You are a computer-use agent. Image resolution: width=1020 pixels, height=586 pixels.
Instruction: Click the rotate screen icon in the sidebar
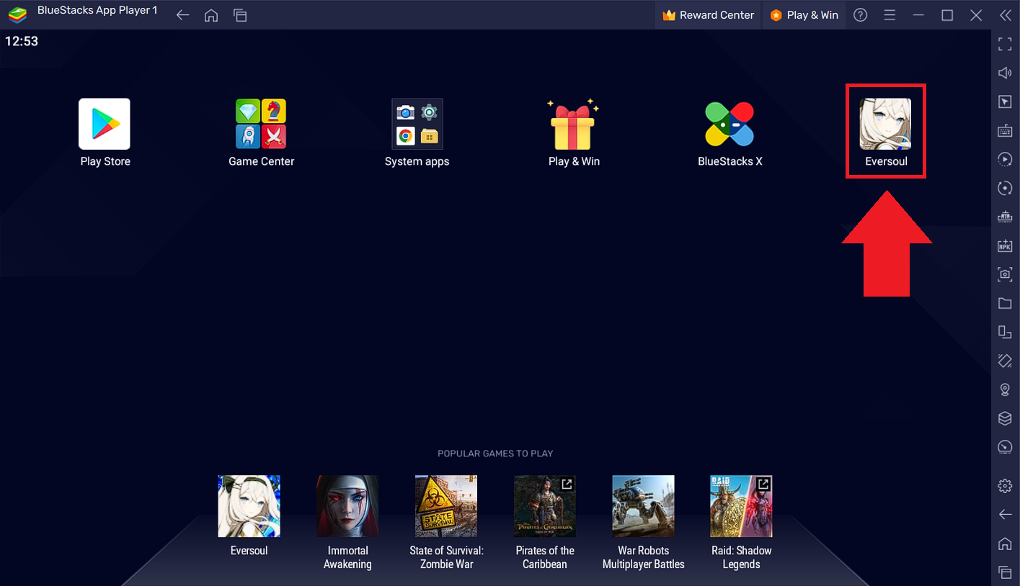(x=1005, y=332)
